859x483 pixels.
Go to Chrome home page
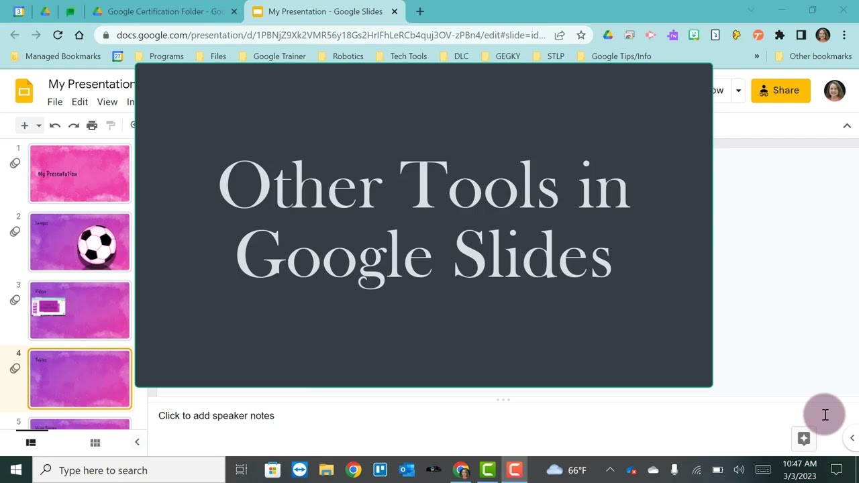tap(79, 35)
